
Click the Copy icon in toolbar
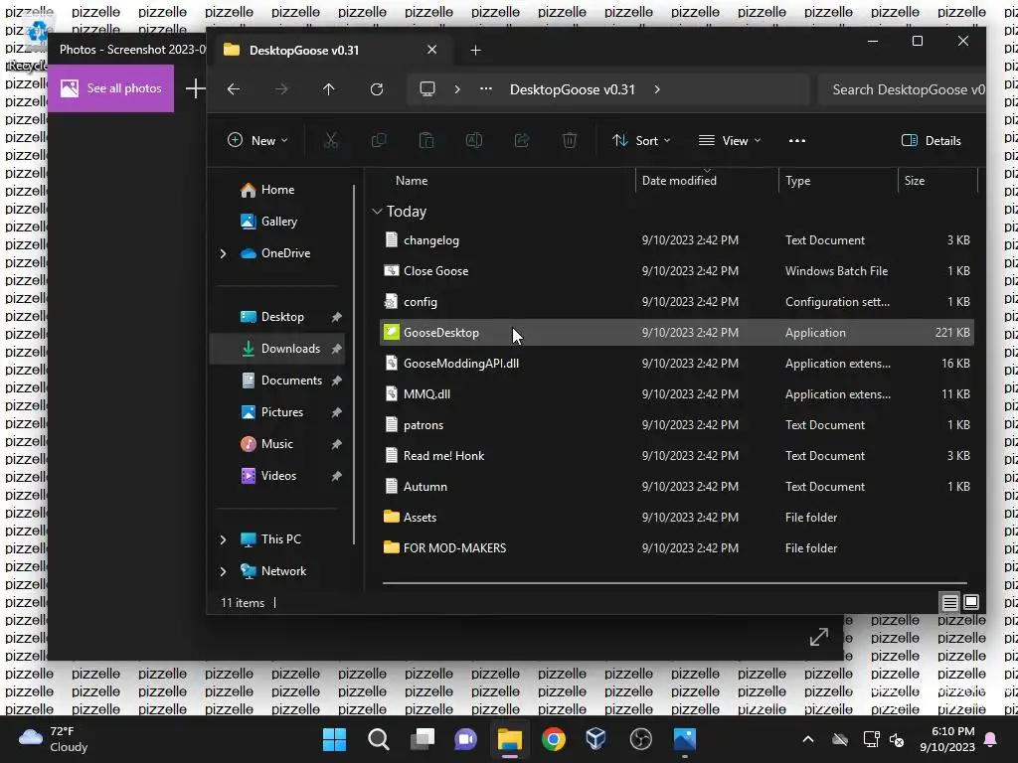(379, 140)
